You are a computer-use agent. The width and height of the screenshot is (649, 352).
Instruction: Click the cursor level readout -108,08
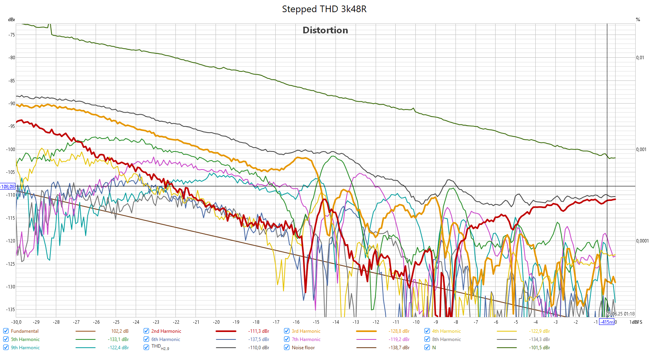tap(7, 186)
